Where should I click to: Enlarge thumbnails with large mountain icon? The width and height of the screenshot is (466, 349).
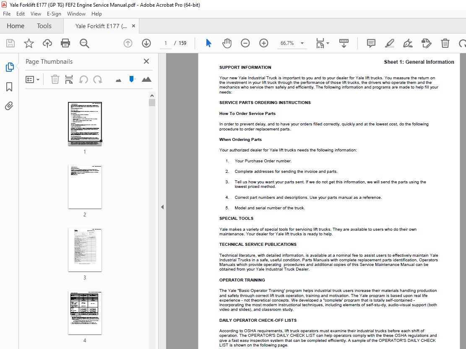[146, 79]
